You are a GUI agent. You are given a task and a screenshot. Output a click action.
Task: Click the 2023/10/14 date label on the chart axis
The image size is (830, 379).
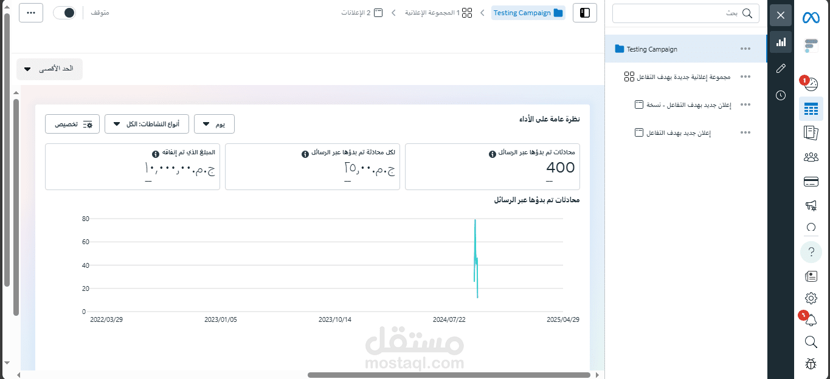(335, 319)
